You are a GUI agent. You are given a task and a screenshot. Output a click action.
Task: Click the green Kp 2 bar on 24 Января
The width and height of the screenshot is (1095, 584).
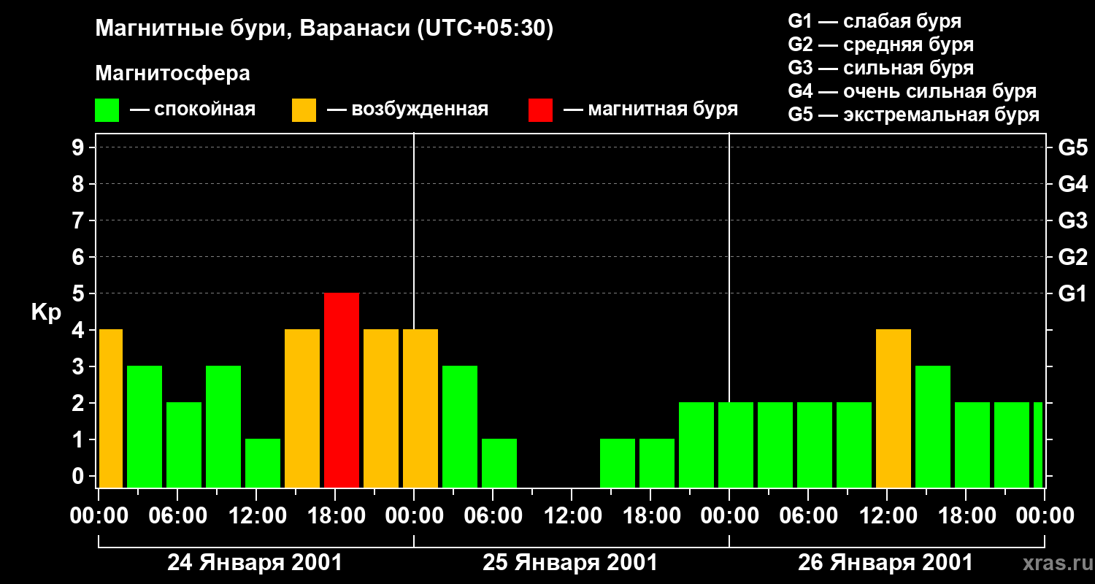coord(184,445)
